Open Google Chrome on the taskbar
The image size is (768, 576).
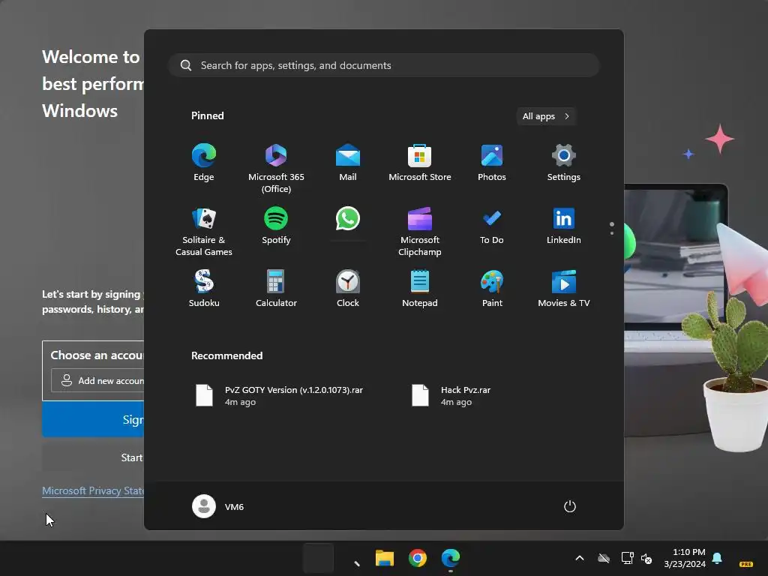(417, 558)
